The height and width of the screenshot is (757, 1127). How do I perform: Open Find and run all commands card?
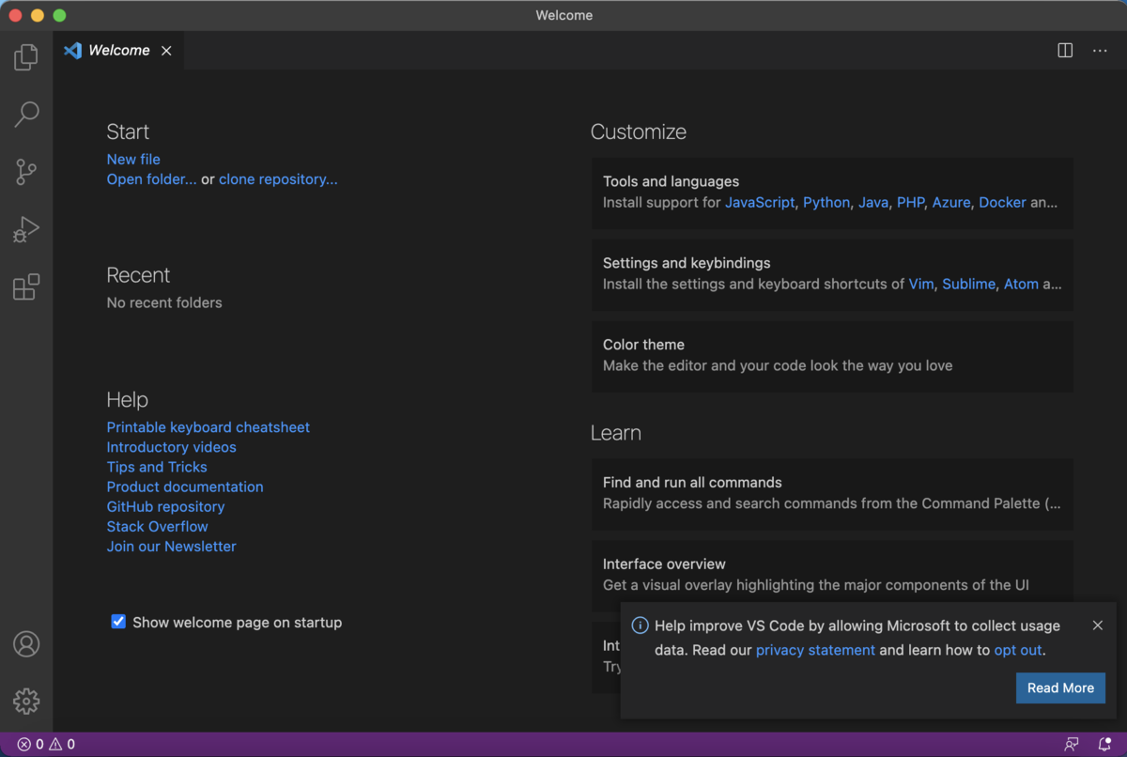pyautogui.click(x=832, y=493)
